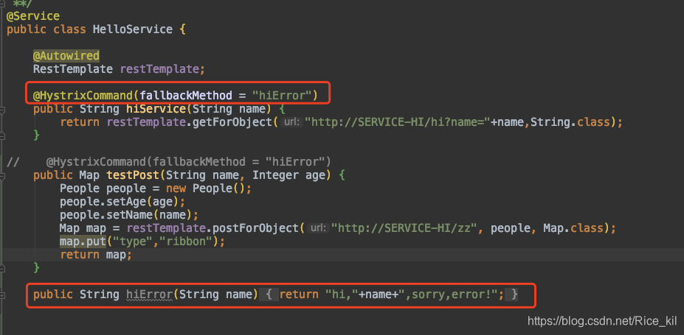
Task: Click the hiService method name
Action: [x=156, y=109]
